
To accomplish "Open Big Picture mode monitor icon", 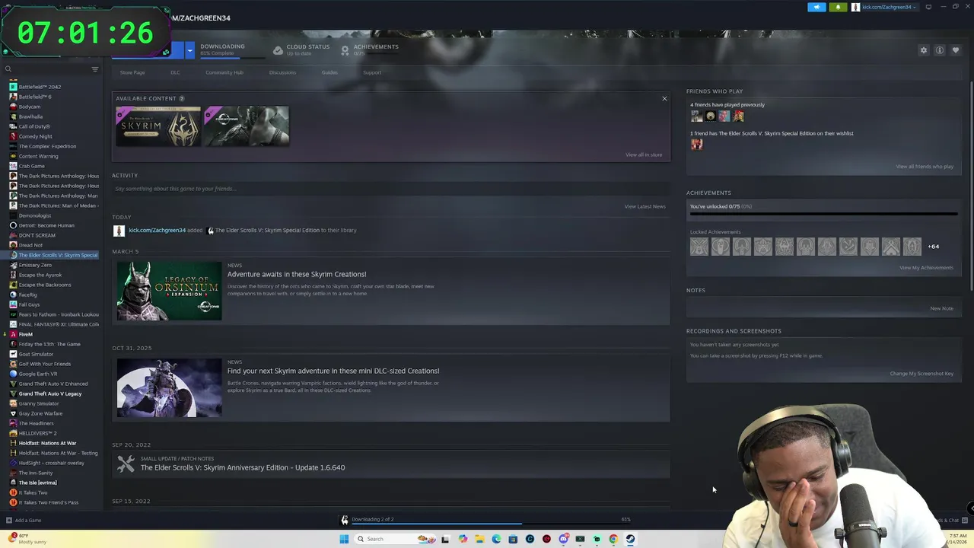I will (x=928, y=7).
